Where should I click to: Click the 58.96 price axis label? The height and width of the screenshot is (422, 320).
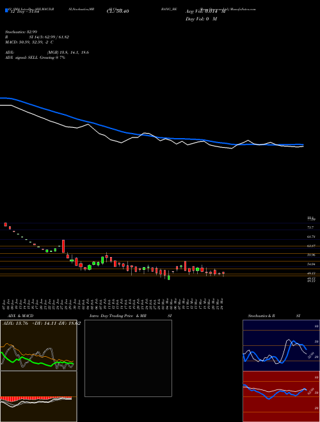(311, 254)
